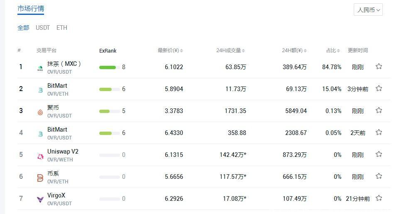Click volume 1731.35 cell
The width and height of the screenshot is (399, 214).
click(235, 111)
